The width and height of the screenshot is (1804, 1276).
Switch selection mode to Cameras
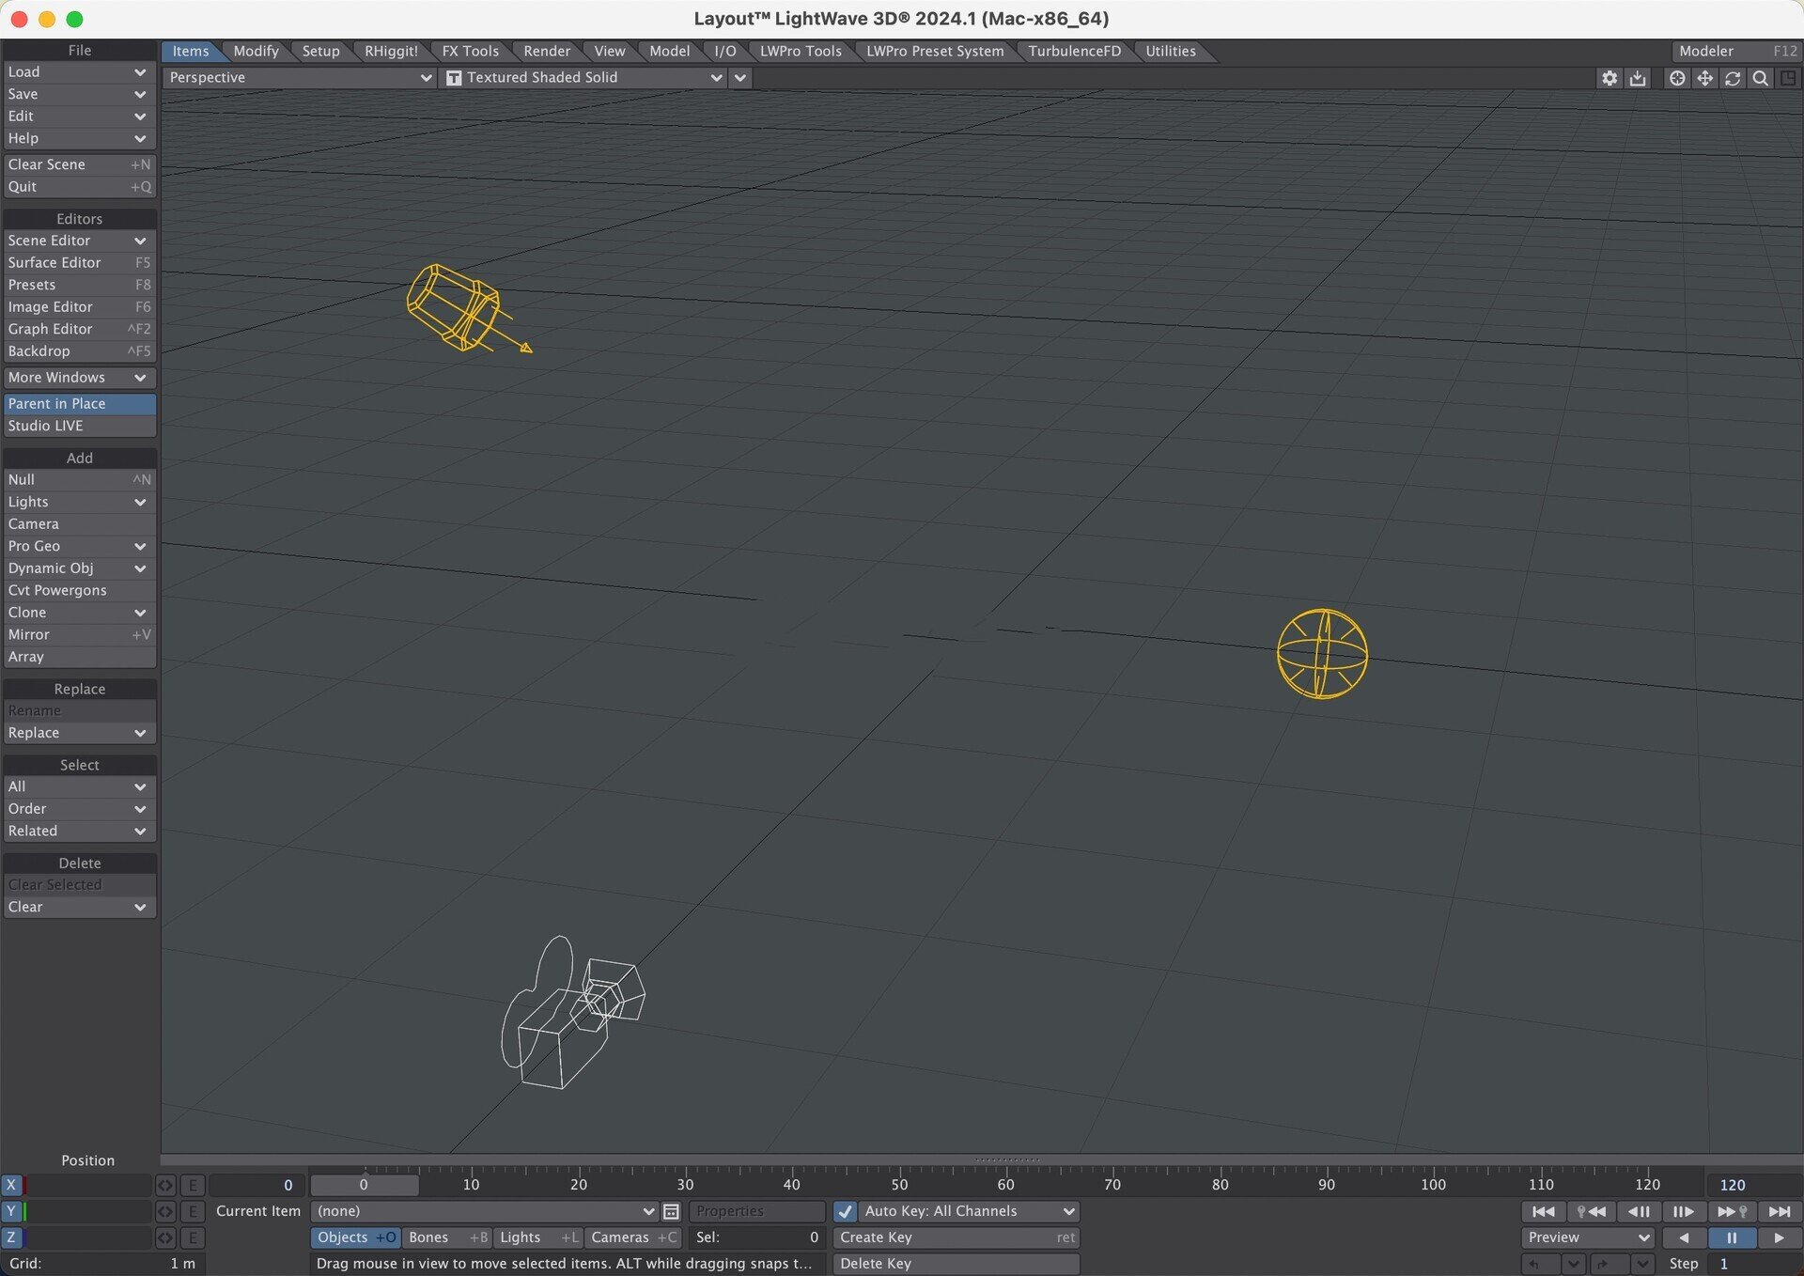pos(634,1237)
